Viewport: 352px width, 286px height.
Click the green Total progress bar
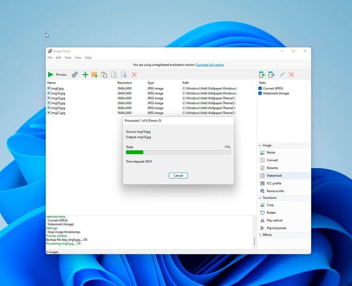point(179,153)
